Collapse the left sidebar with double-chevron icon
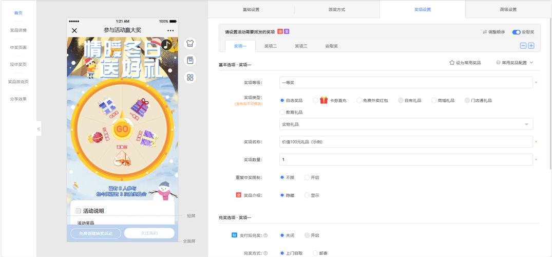 click(x=39, y=128)
